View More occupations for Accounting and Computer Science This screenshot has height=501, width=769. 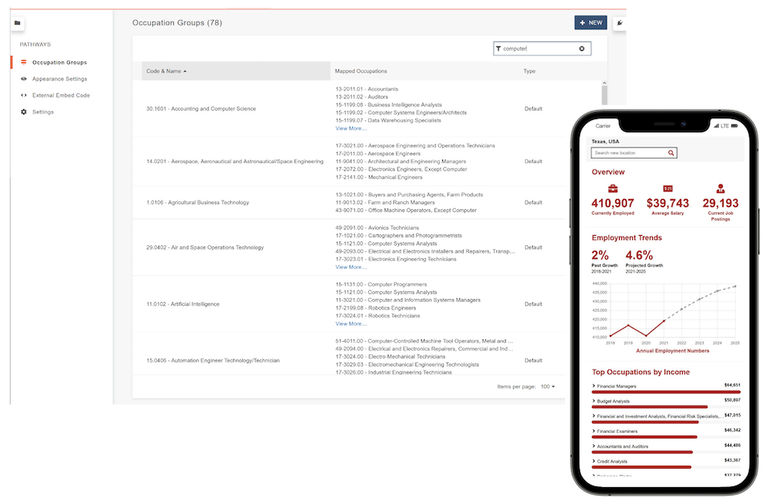[x=351, y=128]
